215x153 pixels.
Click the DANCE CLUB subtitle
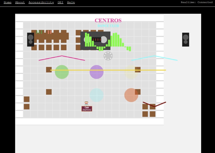coord(108,26)
